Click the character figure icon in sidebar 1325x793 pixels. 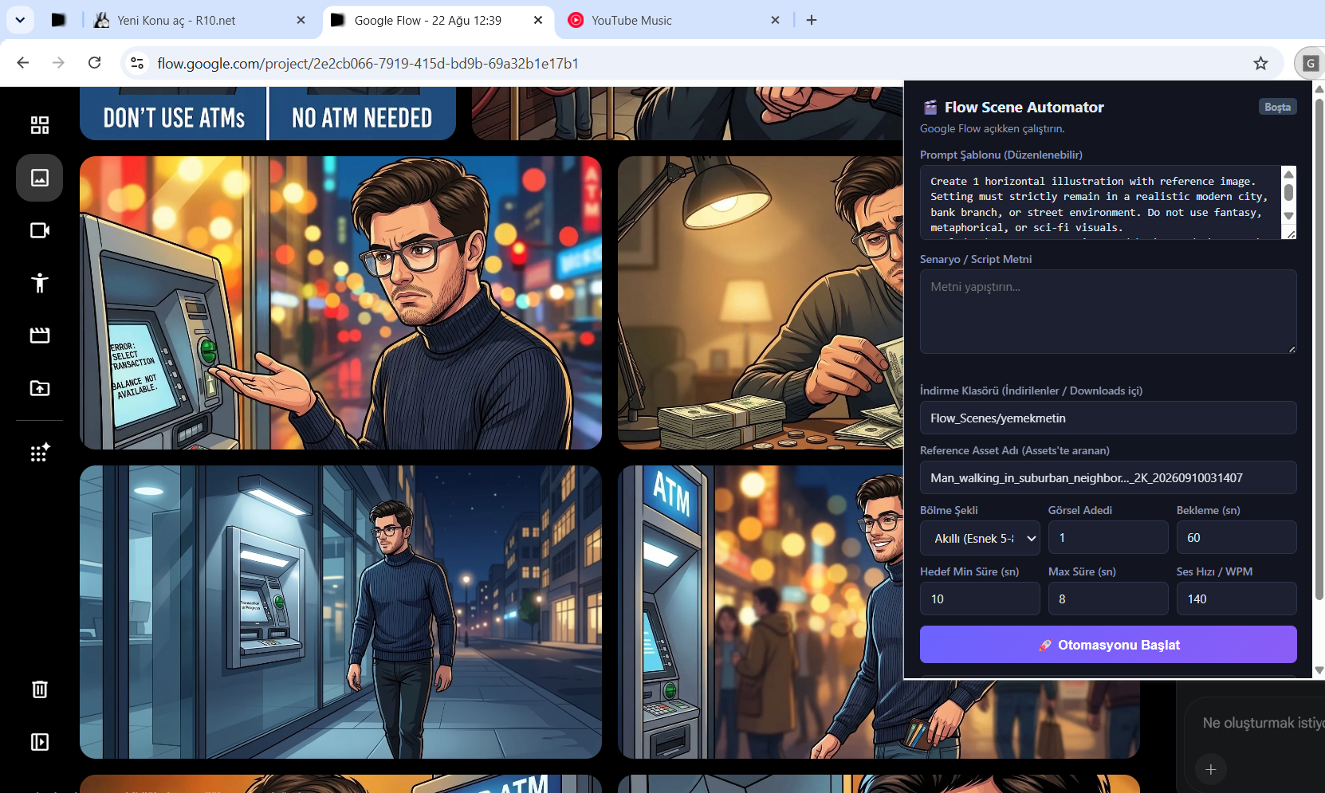[x=39, y=283]
